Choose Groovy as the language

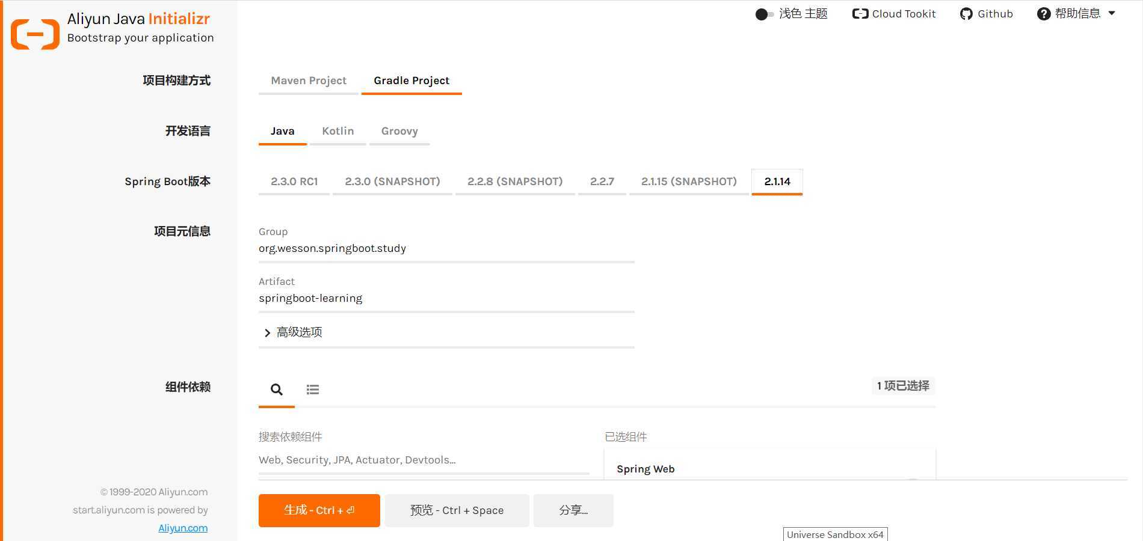[x=399, y=131]
